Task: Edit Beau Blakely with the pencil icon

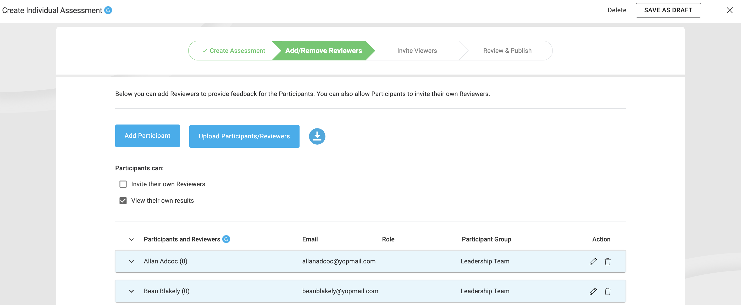Action: click(593, 291)
